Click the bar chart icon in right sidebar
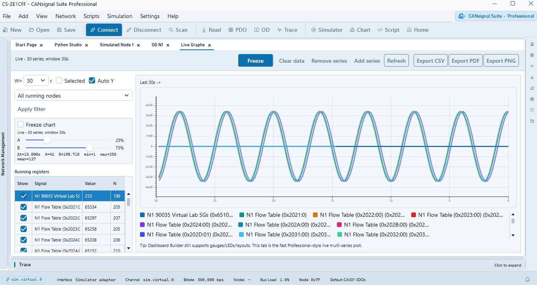This screenshot has height=285, width=537. (x=532, y=88)
